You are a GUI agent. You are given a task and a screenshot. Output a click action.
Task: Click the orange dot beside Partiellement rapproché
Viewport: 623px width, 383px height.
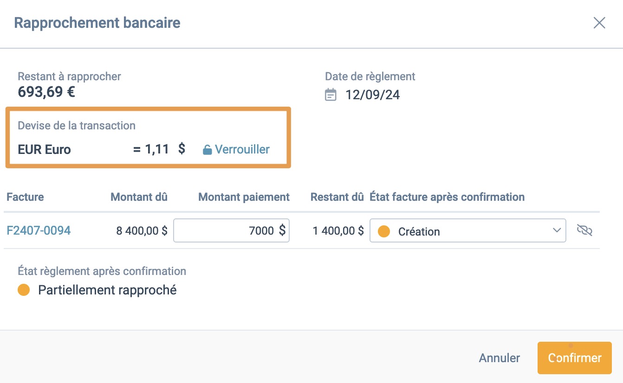24,290
